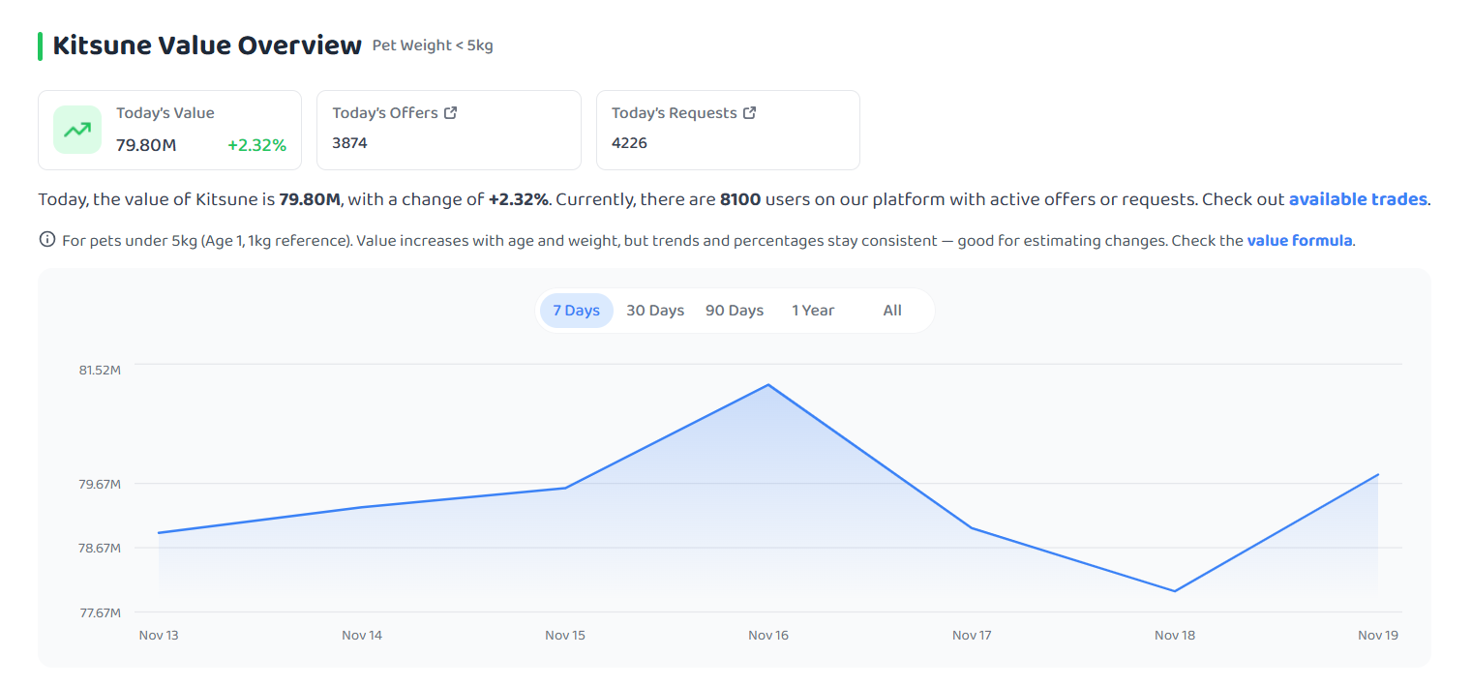
Task: Show the 1 Year chart range
Action: coord(813,311)
